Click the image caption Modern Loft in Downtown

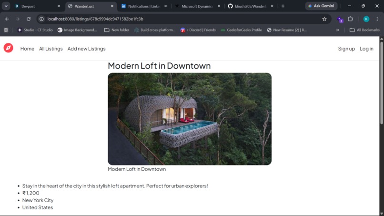[137, 169]
